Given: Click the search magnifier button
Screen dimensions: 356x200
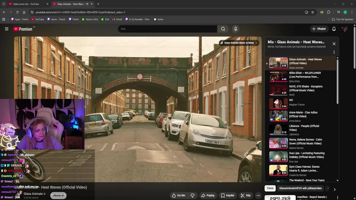Looking at the screenshot, I should pyautogui.click(x=223, y=29).
